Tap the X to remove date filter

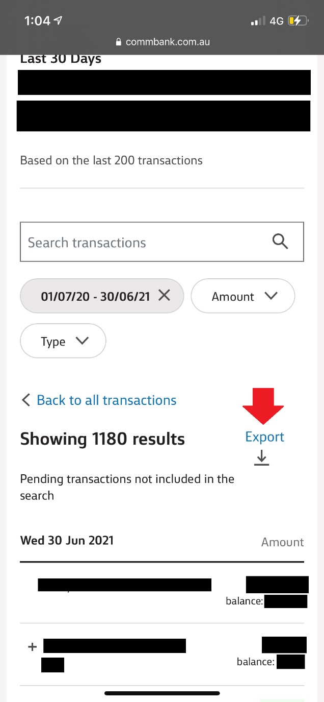click(x=164, y=295)
